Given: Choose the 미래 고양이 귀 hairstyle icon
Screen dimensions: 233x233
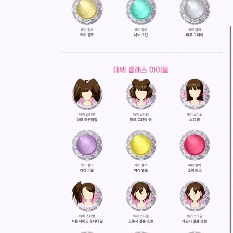Looking at the screenshot, I should 141,94.
